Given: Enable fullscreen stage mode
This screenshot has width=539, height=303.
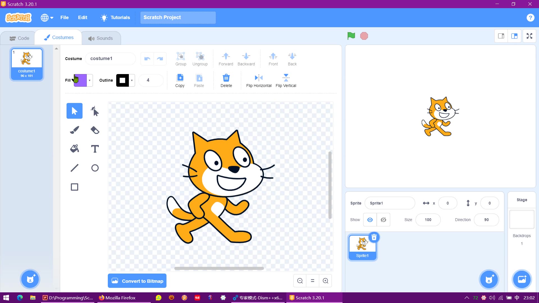Looking at the screenshot, I should point(529,36).
